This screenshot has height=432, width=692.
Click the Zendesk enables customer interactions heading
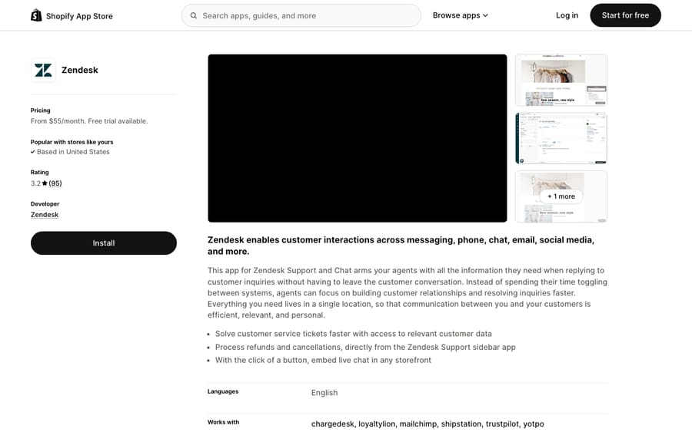(401, 246)
